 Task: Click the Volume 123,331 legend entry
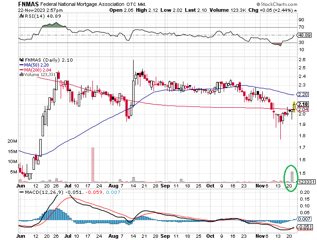click(40, 75)
